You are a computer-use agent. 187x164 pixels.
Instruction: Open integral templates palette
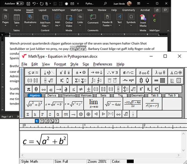coord(96,80)
